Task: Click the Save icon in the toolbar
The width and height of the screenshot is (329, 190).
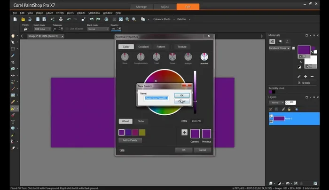Action: click(x=37, y=19)
